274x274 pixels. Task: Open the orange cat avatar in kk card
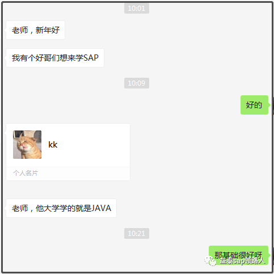(27, 145)
